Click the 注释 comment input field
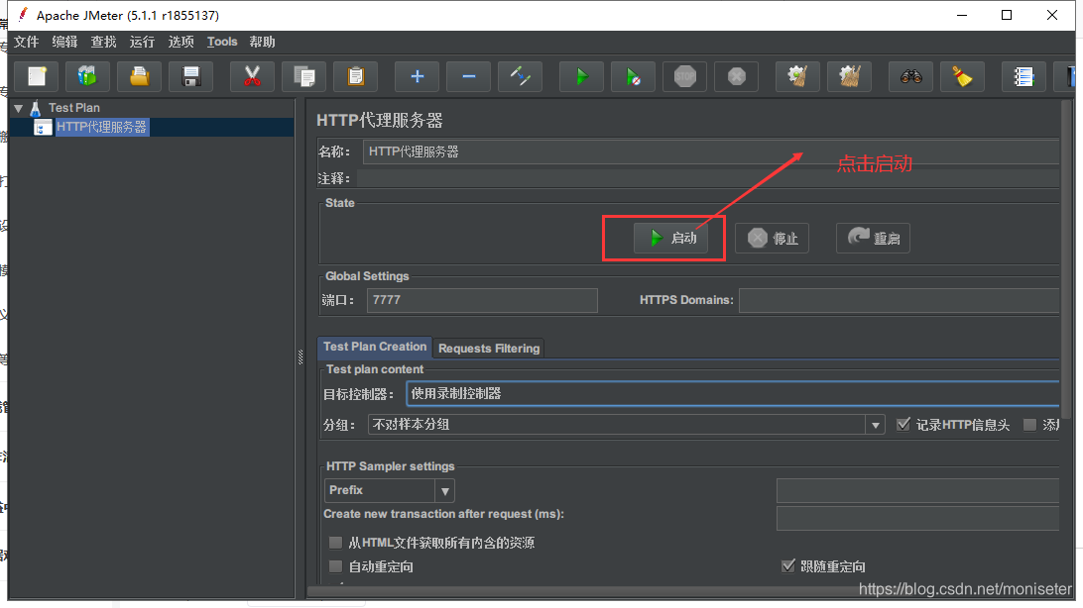 [x=708, y=178]
